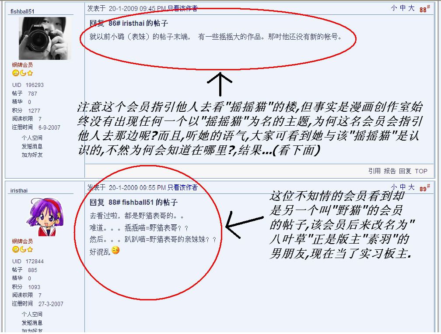This screenshot has height=334, width=441.
Task: Click fishball51's star rank icon
Action: pos(30,73)
